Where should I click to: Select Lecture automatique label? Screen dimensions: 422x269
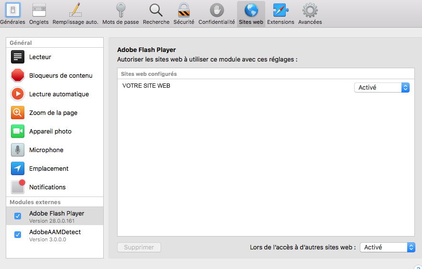pyautogui.click(x=59, y=94)
